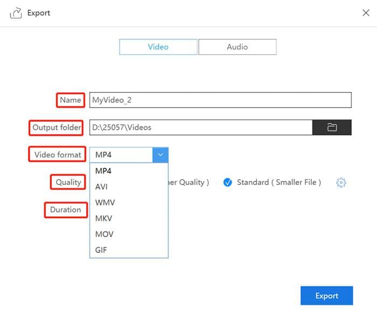
Task: Collapse the Video format dropdown arrow
Action: [x=160, y=155]
